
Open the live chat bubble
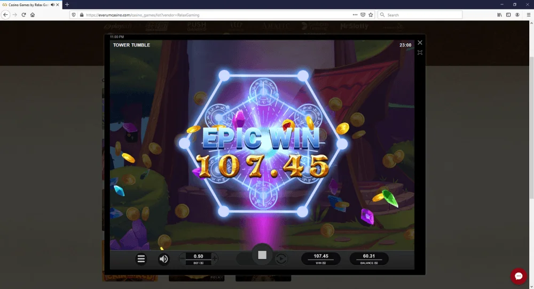[519, 276]
